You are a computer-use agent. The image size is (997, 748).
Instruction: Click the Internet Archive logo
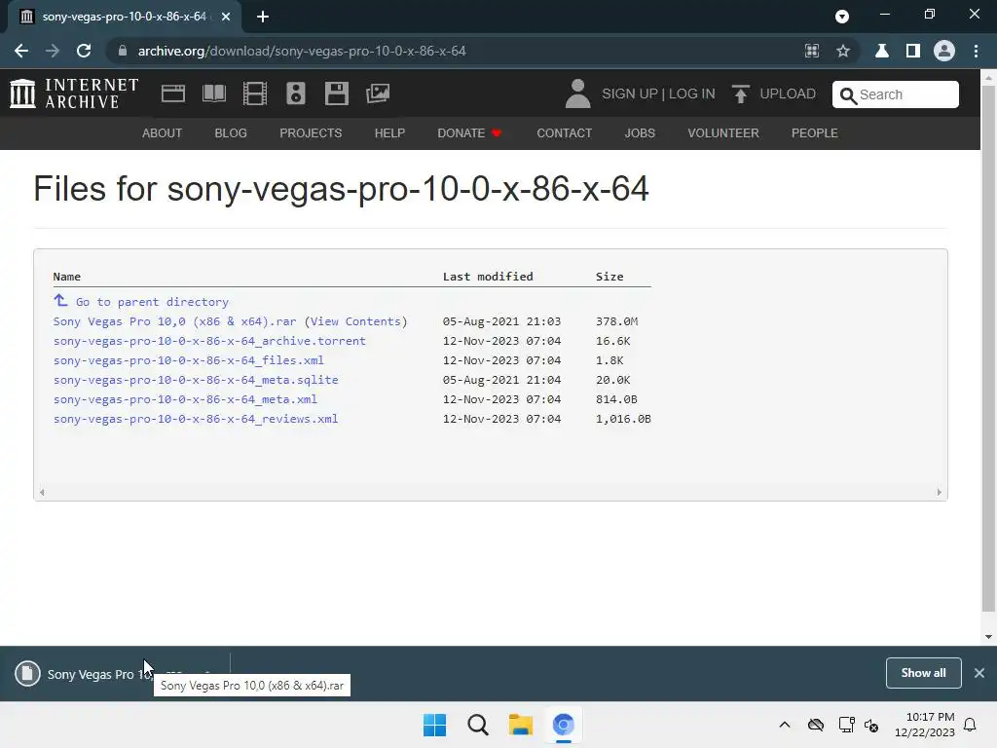click(74, 93)
